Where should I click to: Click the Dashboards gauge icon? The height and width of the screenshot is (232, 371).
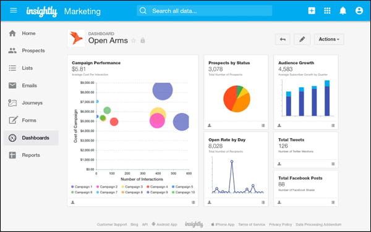12,138
